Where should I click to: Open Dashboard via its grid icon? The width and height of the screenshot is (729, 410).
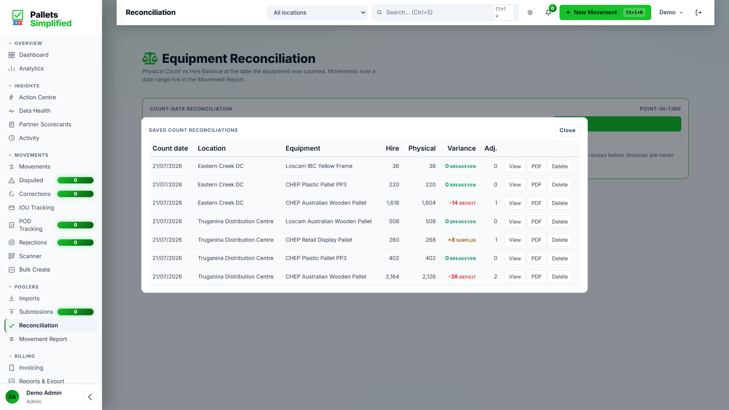click(x=11, y=55)
